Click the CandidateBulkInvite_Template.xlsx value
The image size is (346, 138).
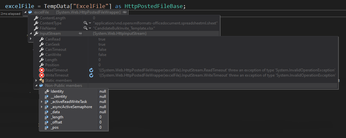click(124, 28)
